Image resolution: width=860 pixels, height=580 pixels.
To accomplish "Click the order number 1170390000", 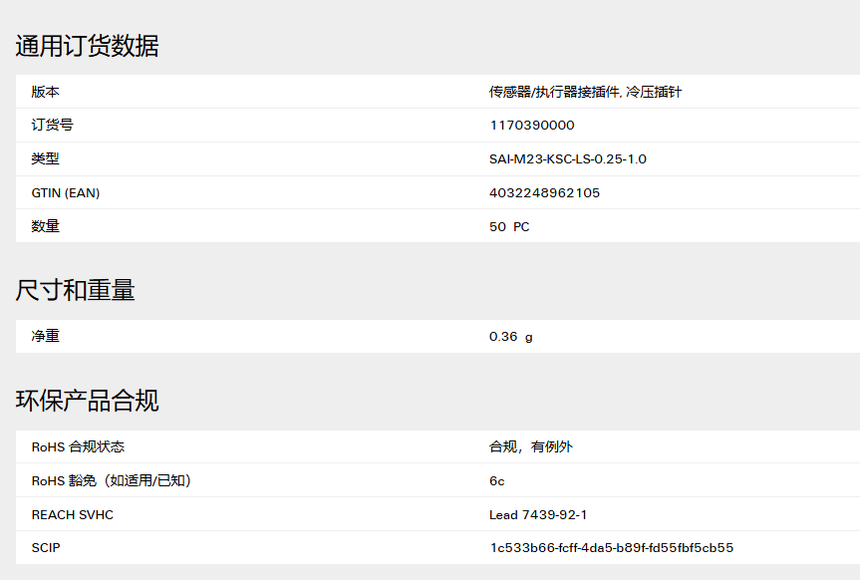I will tap(532, 126).
